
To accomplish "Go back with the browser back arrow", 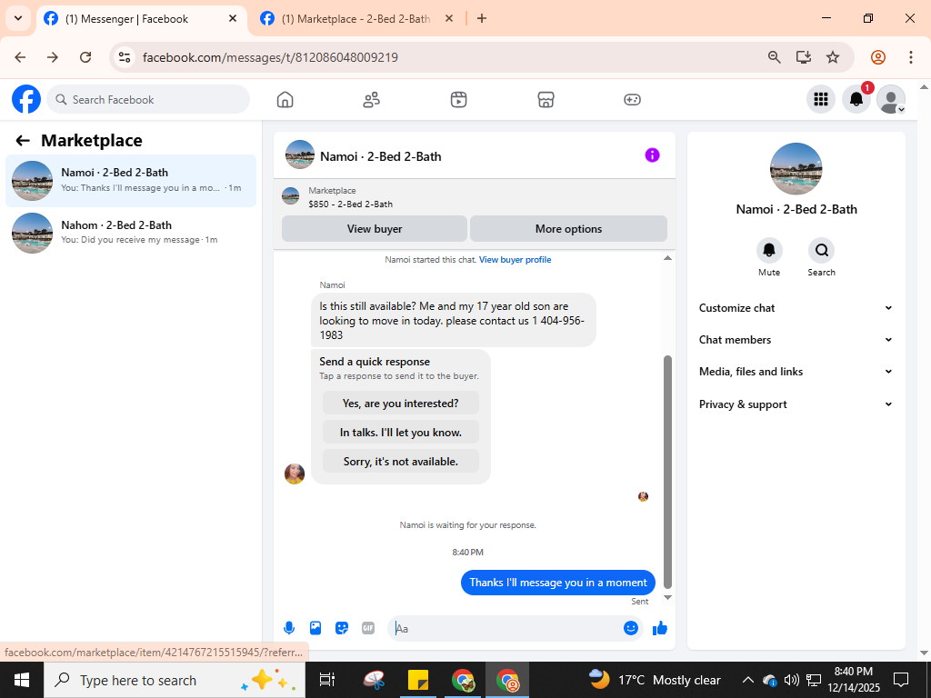I will (20, 57).
